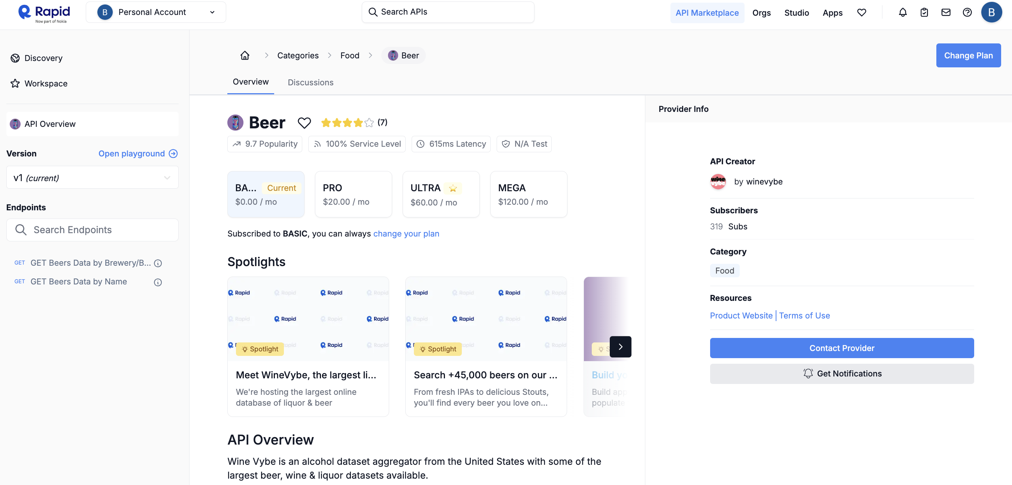Select the MEGA $120.00 plan card
The image size is (1012, 485).
[528, 194]
